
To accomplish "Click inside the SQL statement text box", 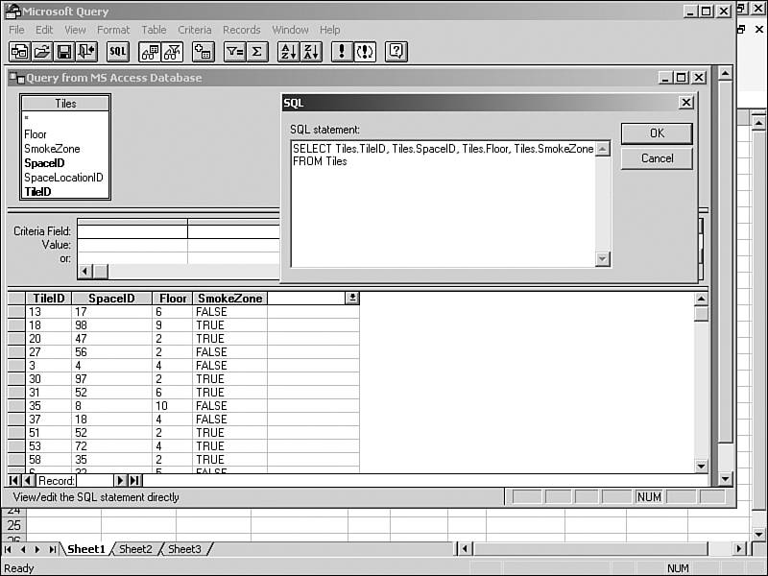I will click(x=444, y=204).
